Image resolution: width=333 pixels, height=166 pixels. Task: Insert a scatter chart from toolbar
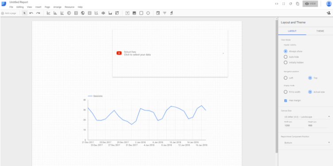96,13
